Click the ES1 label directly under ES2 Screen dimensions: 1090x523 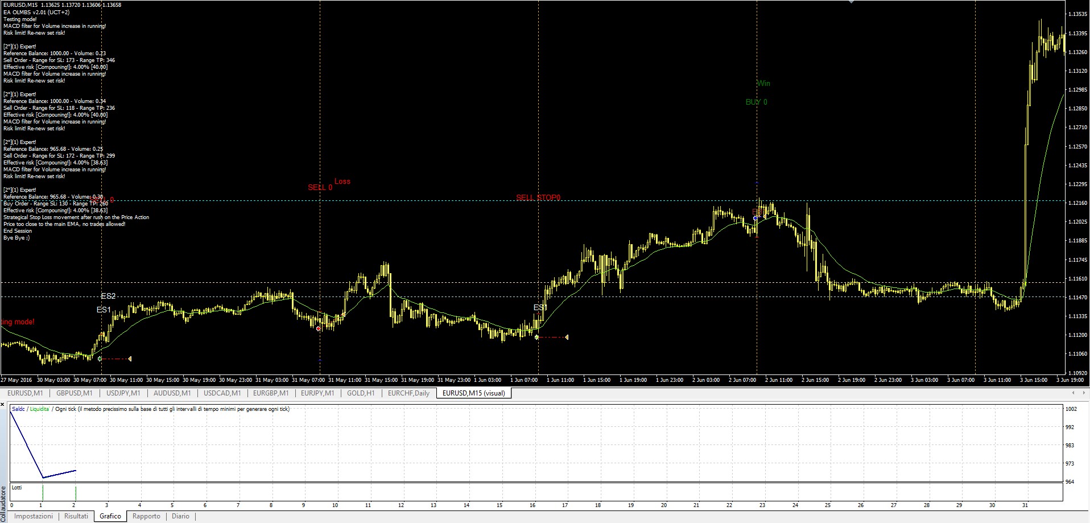tap(104, 310)
